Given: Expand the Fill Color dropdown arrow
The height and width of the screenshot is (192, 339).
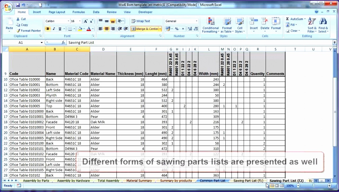Looking at the screenshot, I should click(84, 29).
